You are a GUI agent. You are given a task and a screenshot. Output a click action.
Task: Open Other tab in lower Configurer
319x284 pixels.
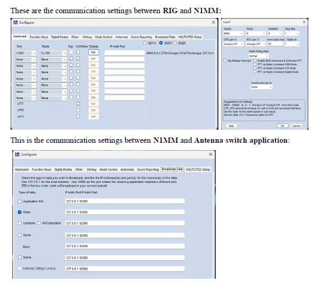pyautogui.click(x=79, y=169)
